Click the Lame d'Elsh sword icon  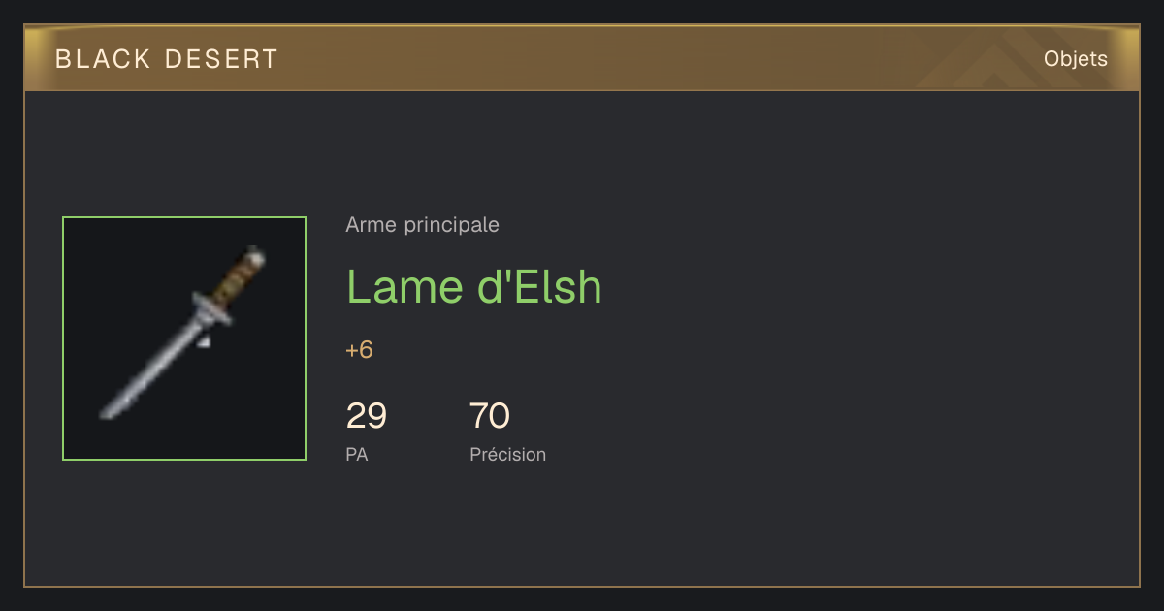click(x=184, y=335)
